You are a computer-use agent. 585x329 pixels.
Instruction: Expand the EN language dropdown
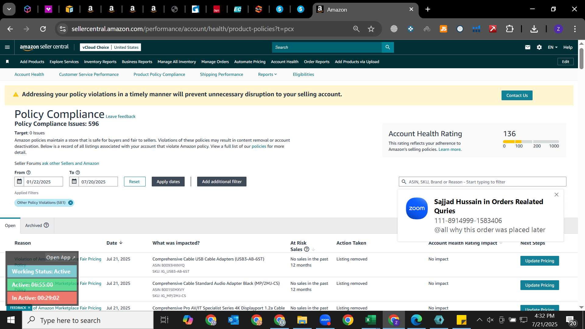pos(552,47)
